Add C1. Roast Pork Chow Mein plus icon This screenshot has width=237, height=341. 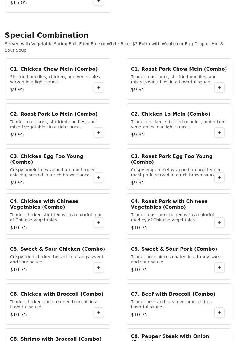coord(219,87)
